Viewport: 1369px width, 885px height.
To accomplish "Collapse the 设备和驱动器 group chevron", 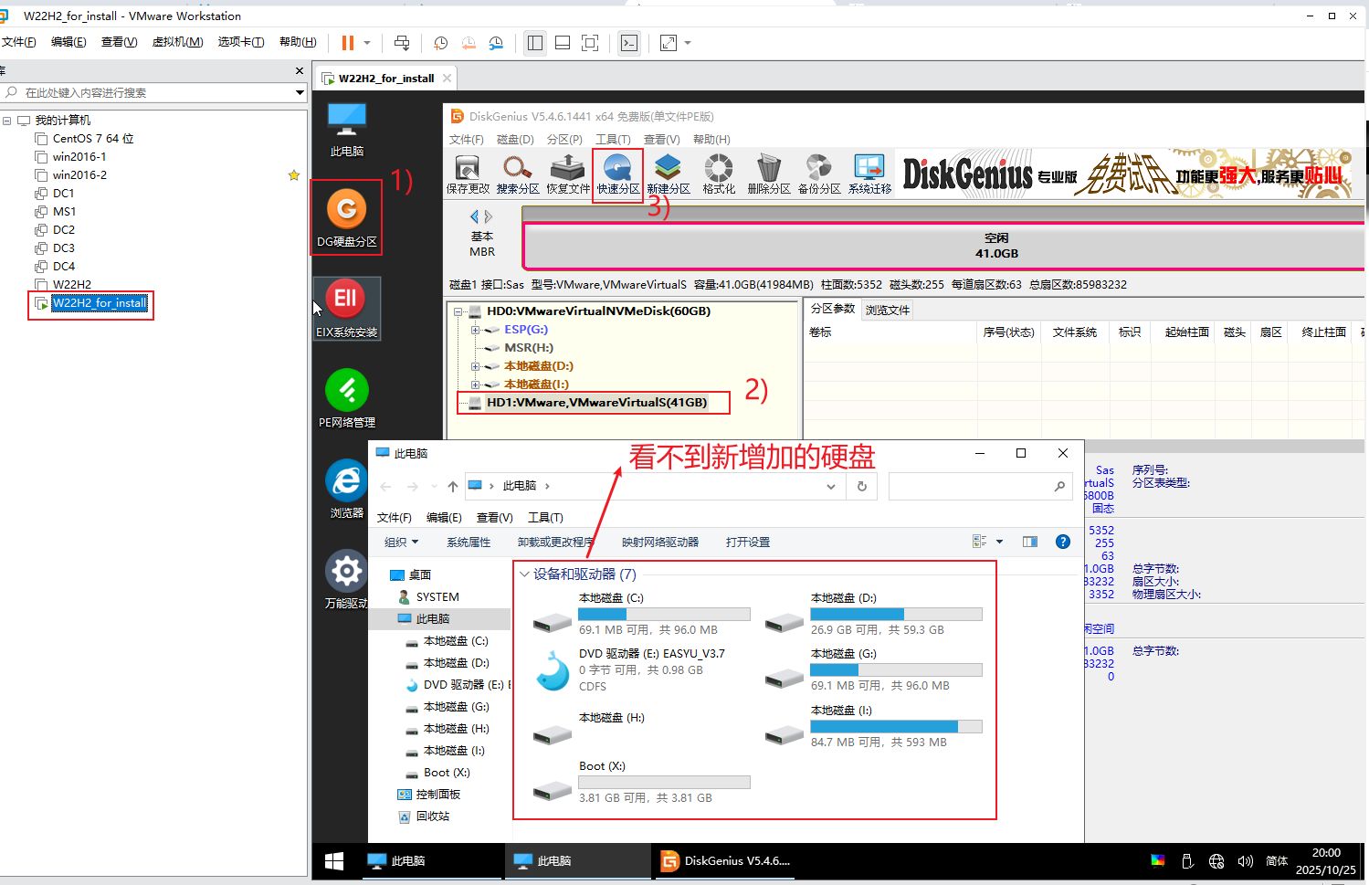I will point(524,574).
